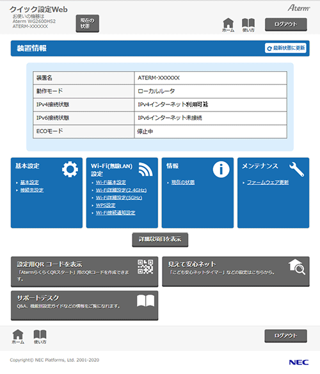This screenshot has height=374, width=320.
Task: Open the ファームウェア更新 link
Action: [x=268, y=183]
